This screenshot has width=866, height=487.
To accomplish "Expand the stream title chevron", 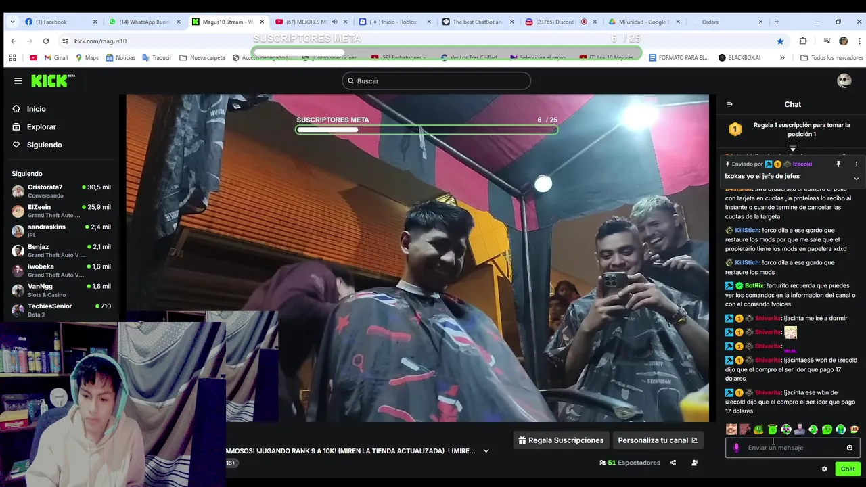I will coord(486,451).
